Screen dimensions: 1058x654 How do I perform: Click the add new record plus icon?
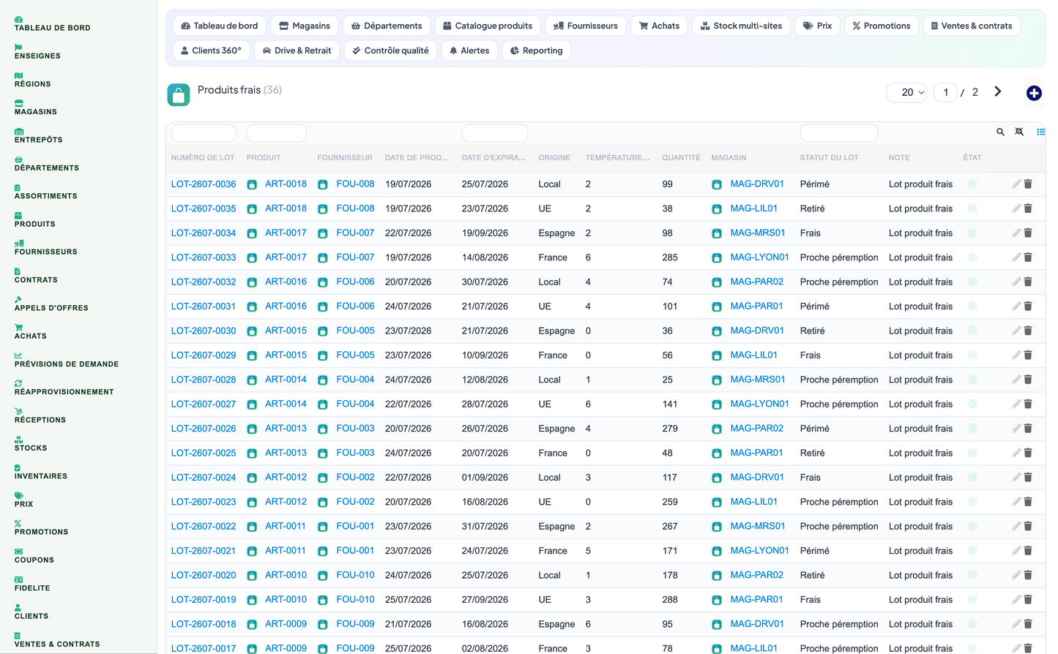(1034, 93)
